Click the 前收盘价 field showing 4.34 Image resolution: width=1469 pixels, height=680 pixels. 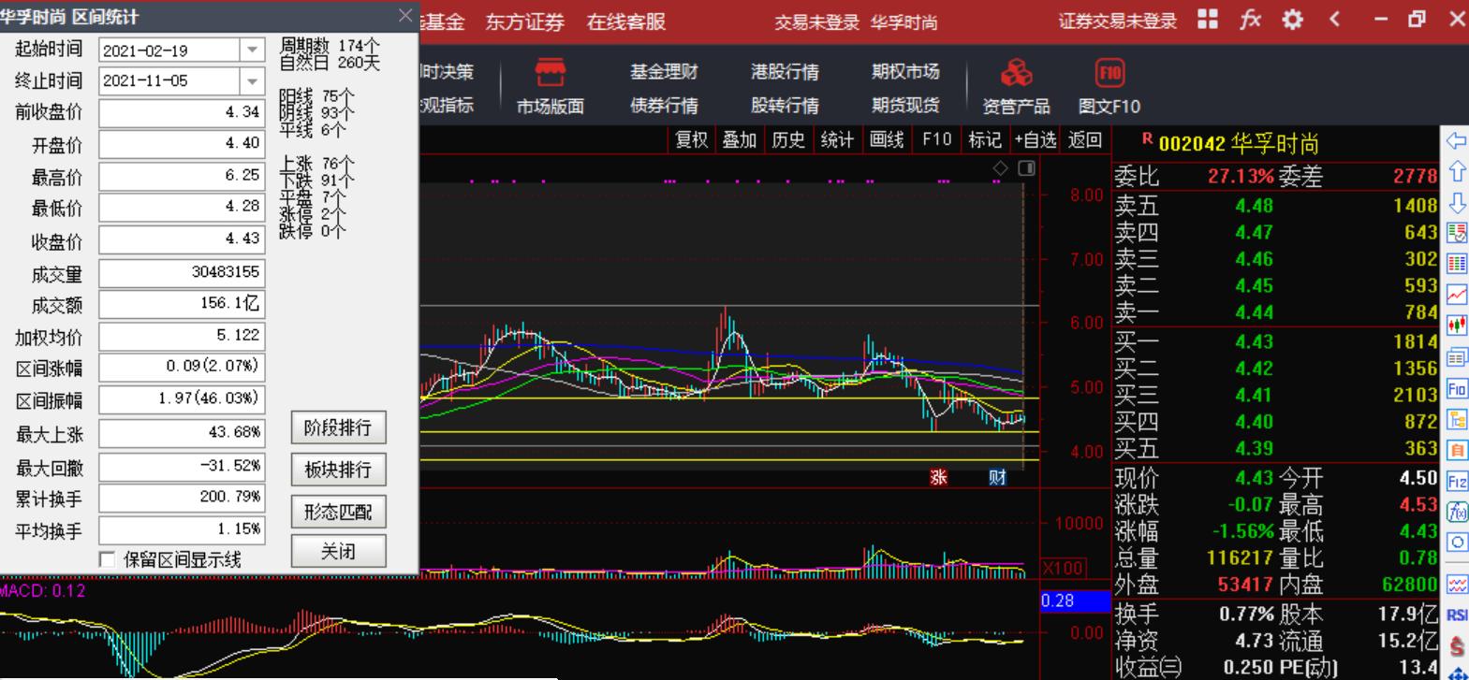[x=182, y=112]
